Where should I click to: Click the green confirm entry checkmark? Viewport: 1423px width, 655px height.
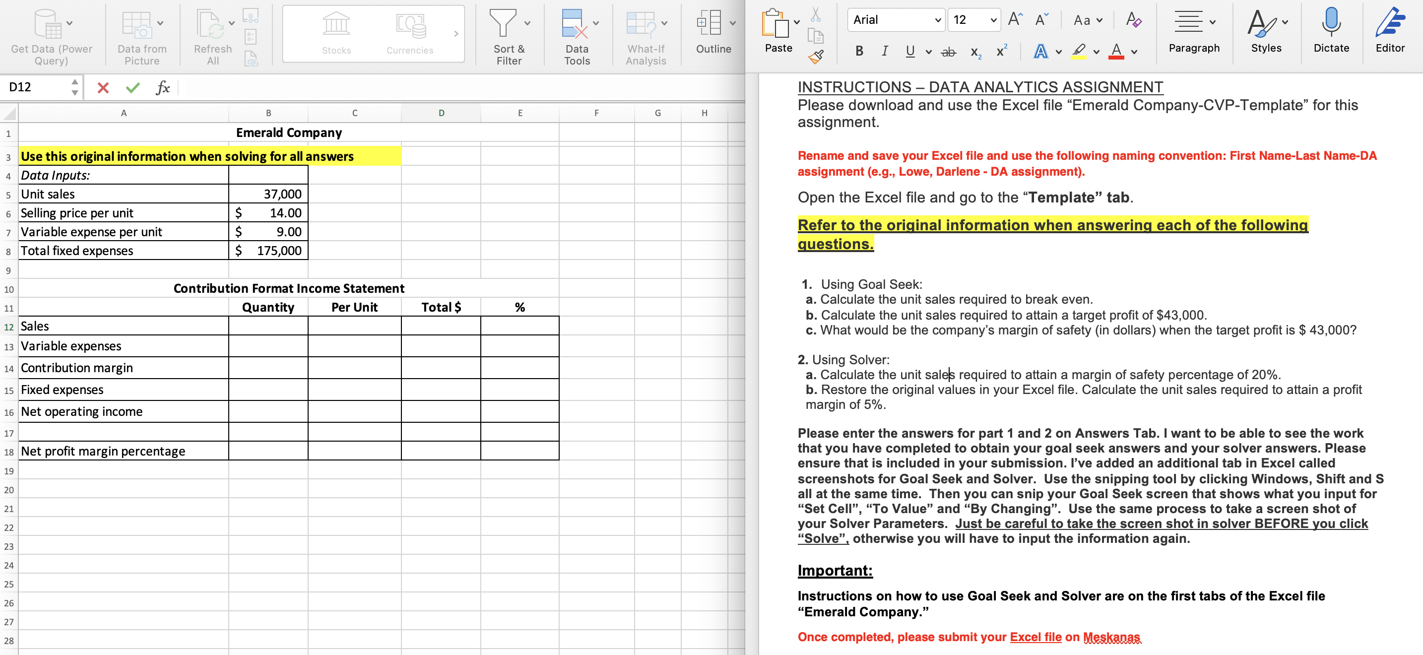132,87
